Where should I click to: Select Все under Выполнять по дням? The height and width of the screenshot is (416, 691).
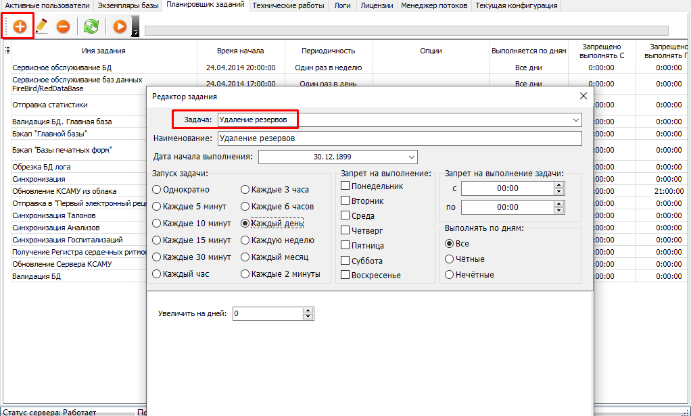457,243
